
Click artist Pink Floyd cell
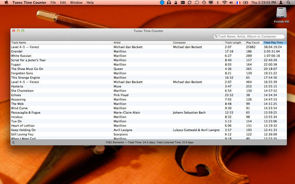(121, 95)
